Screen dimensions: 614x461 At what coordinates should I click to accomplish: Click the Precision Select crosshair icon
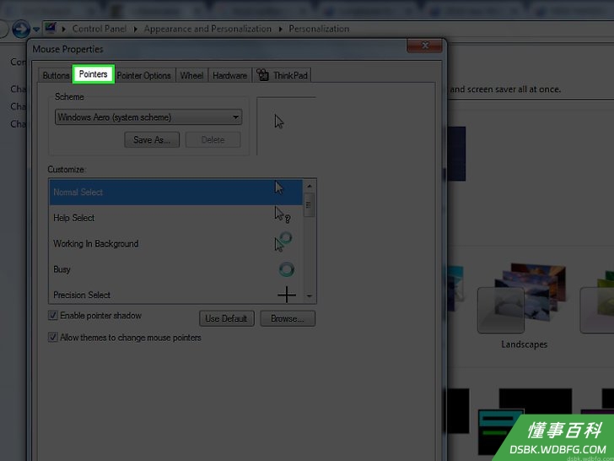coord(287,295)
